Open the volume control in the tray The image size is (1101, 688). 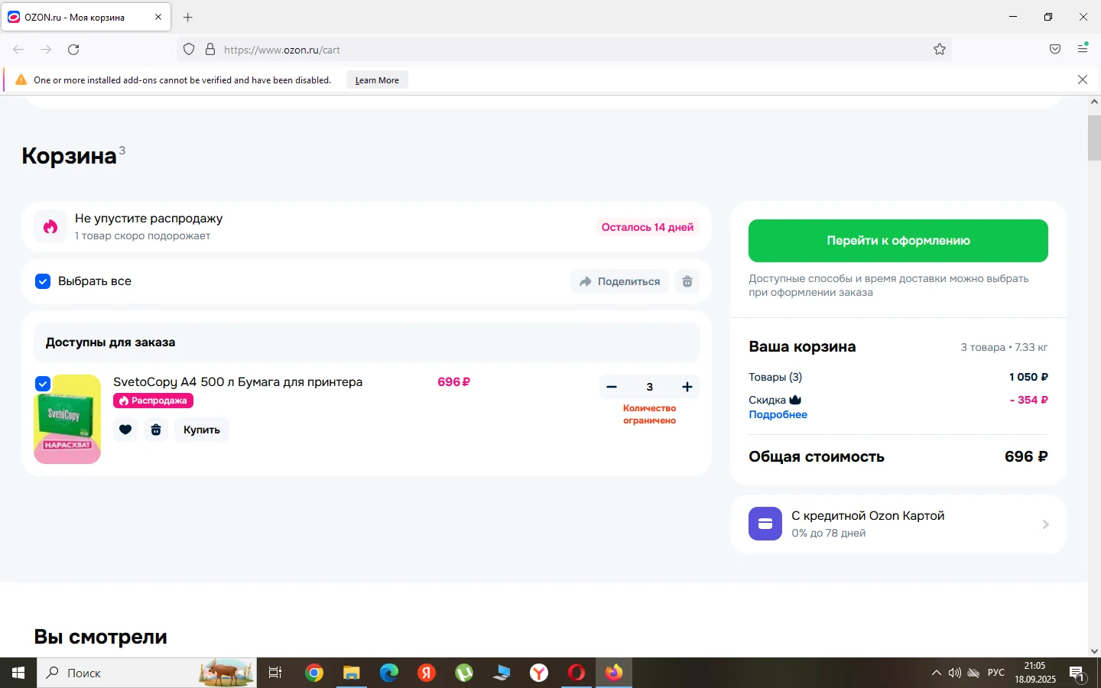click(x=954, y=673)
